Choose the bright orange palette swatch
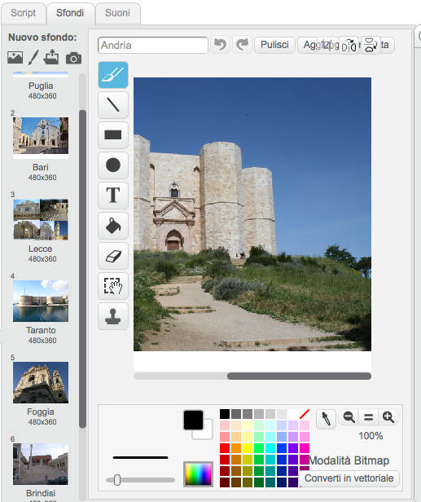Viewport: 421px width, 502px height. coord(236,448)
